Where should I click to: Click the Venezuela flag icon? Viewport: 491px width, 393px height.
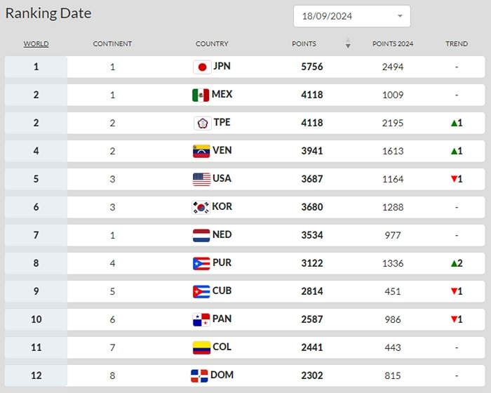tap(201, 152)
